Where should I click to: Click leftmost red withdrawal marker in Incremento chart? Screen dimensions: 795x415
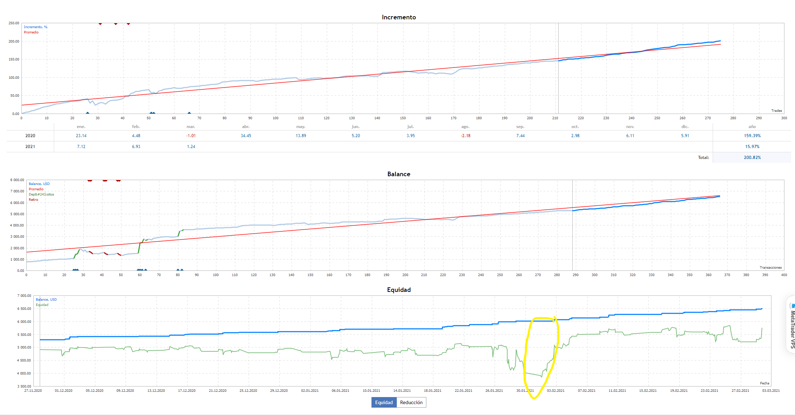(x=100, y=24)
